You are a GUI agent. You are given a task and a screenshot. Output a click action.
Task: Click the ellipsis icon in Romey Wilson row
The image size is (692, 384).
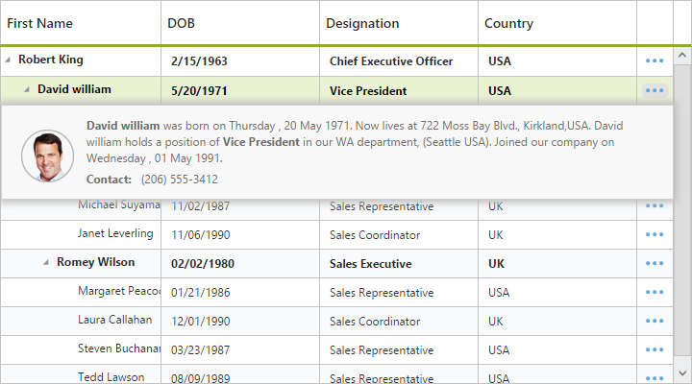click(655, 263)
